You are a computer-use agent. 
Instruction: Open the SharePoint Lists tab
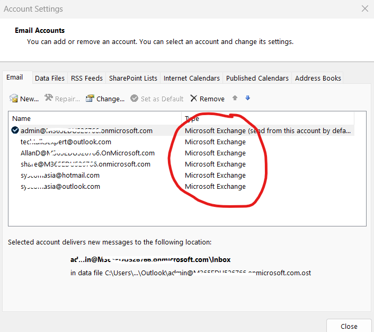[133, 78]
